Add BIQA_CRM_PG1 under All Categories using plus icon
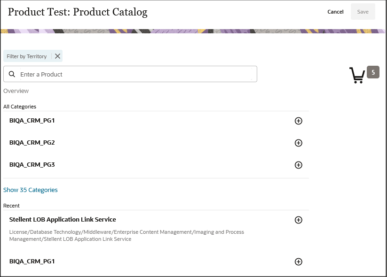387x277 pixels. [298, 121]
